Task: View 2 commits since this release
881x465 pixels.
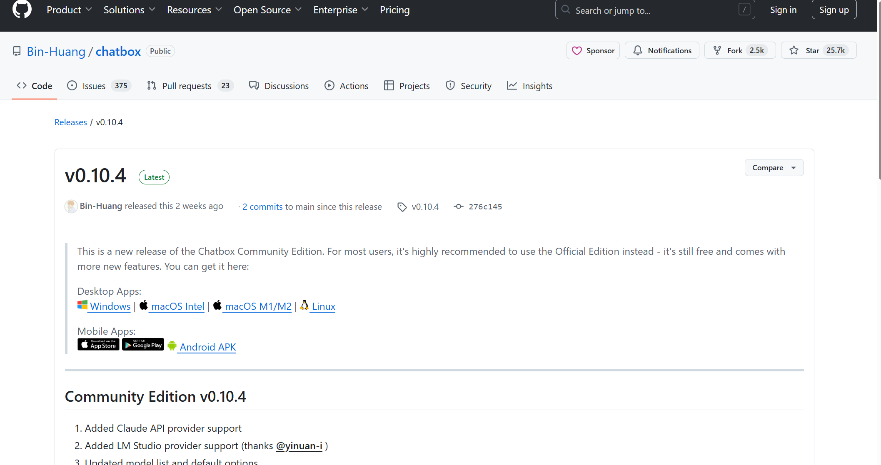Action: pos(262,207)
